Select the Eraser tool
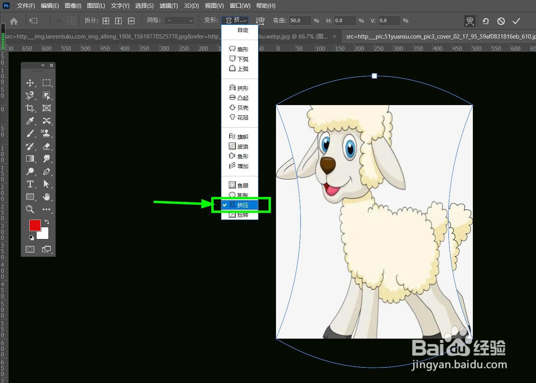 coord(47,146)
